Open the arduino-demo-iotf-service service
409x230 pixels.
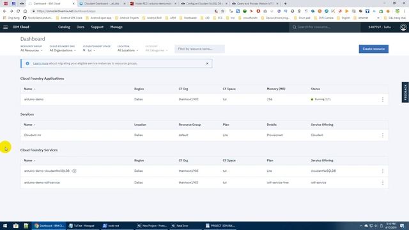pos(42,183)
